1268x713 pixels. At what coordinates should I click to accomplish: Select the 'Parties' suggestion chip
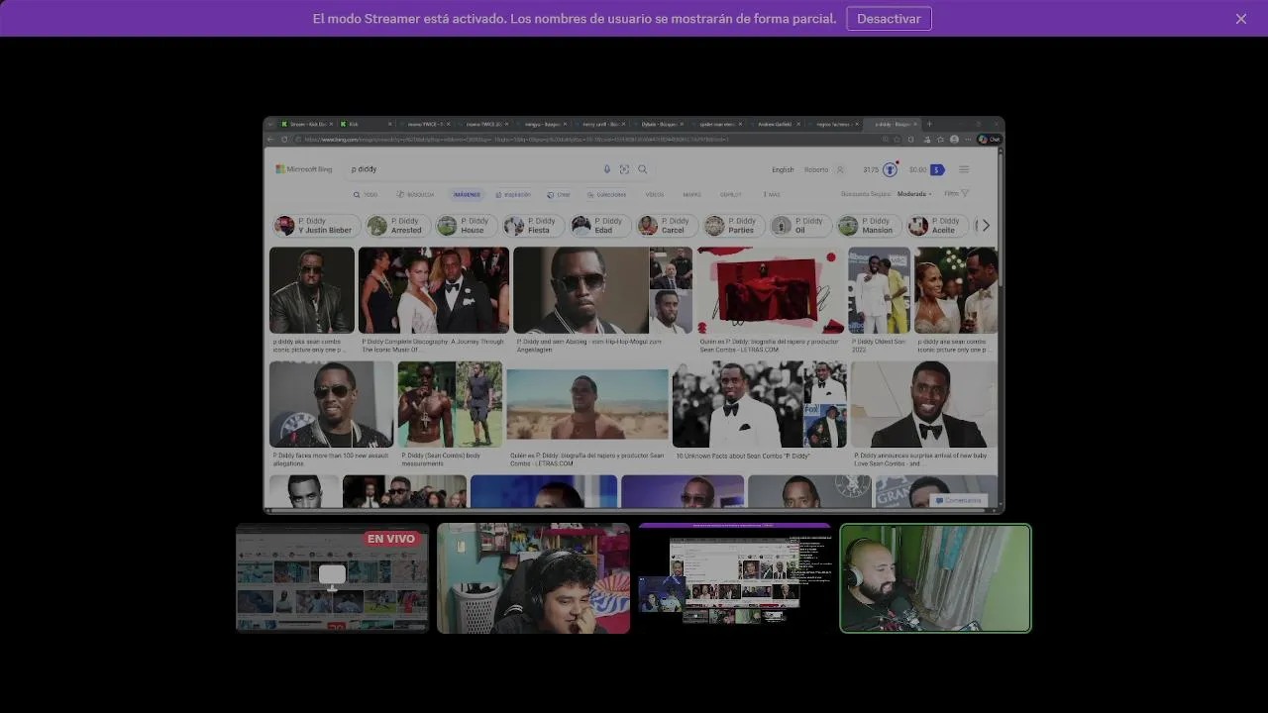click(x=732, y=226)
